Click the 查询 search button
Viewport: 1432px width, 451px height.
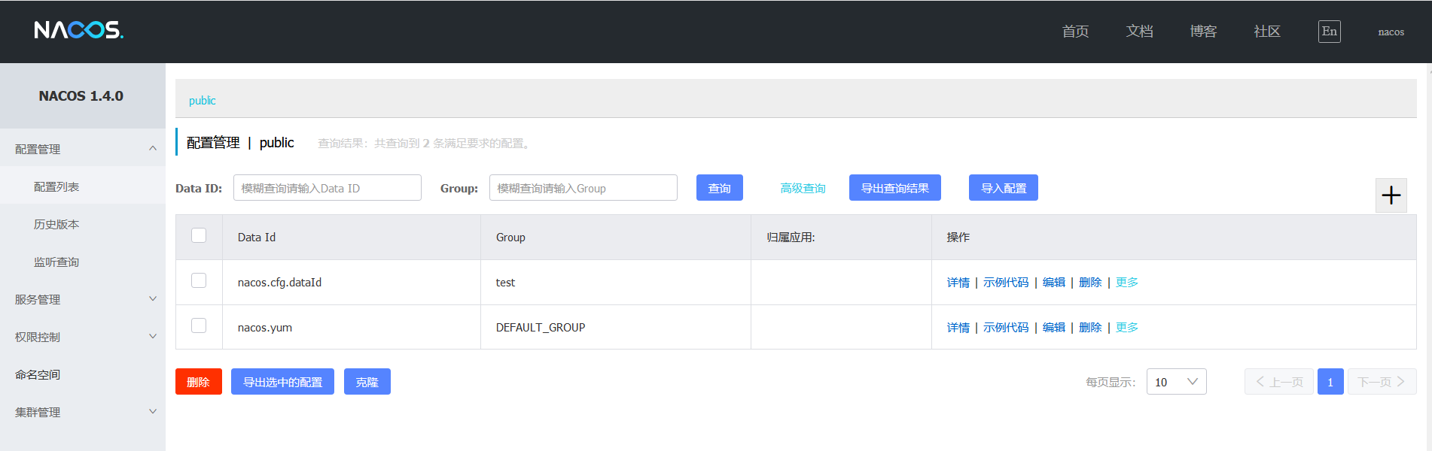(x=719, y=188)
